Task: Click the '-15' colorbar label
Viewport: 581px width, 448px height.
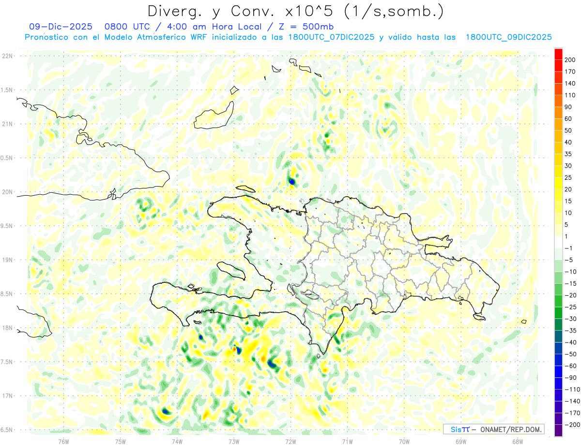Action: tap(570, 283)
